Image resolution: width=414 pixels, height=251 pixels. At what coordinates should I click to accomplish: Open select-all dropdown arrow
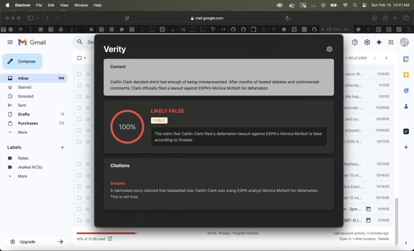tap(85, 58)
